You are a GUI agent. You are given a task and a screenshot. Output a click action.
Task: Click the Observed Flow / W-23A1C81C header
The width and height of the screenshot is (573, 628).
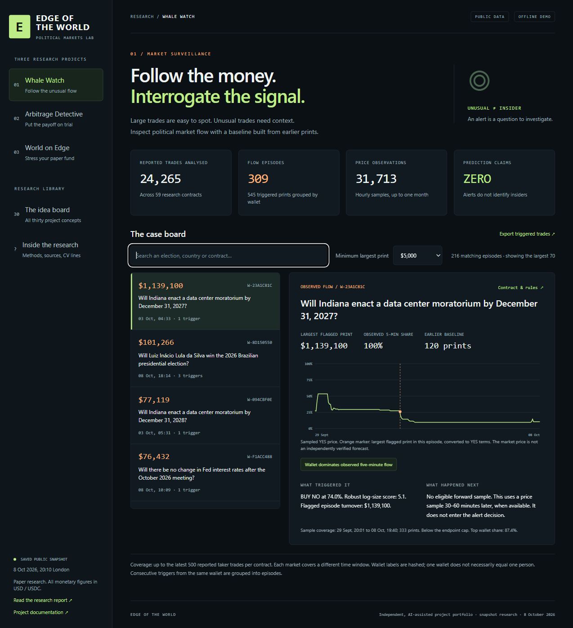332,287
